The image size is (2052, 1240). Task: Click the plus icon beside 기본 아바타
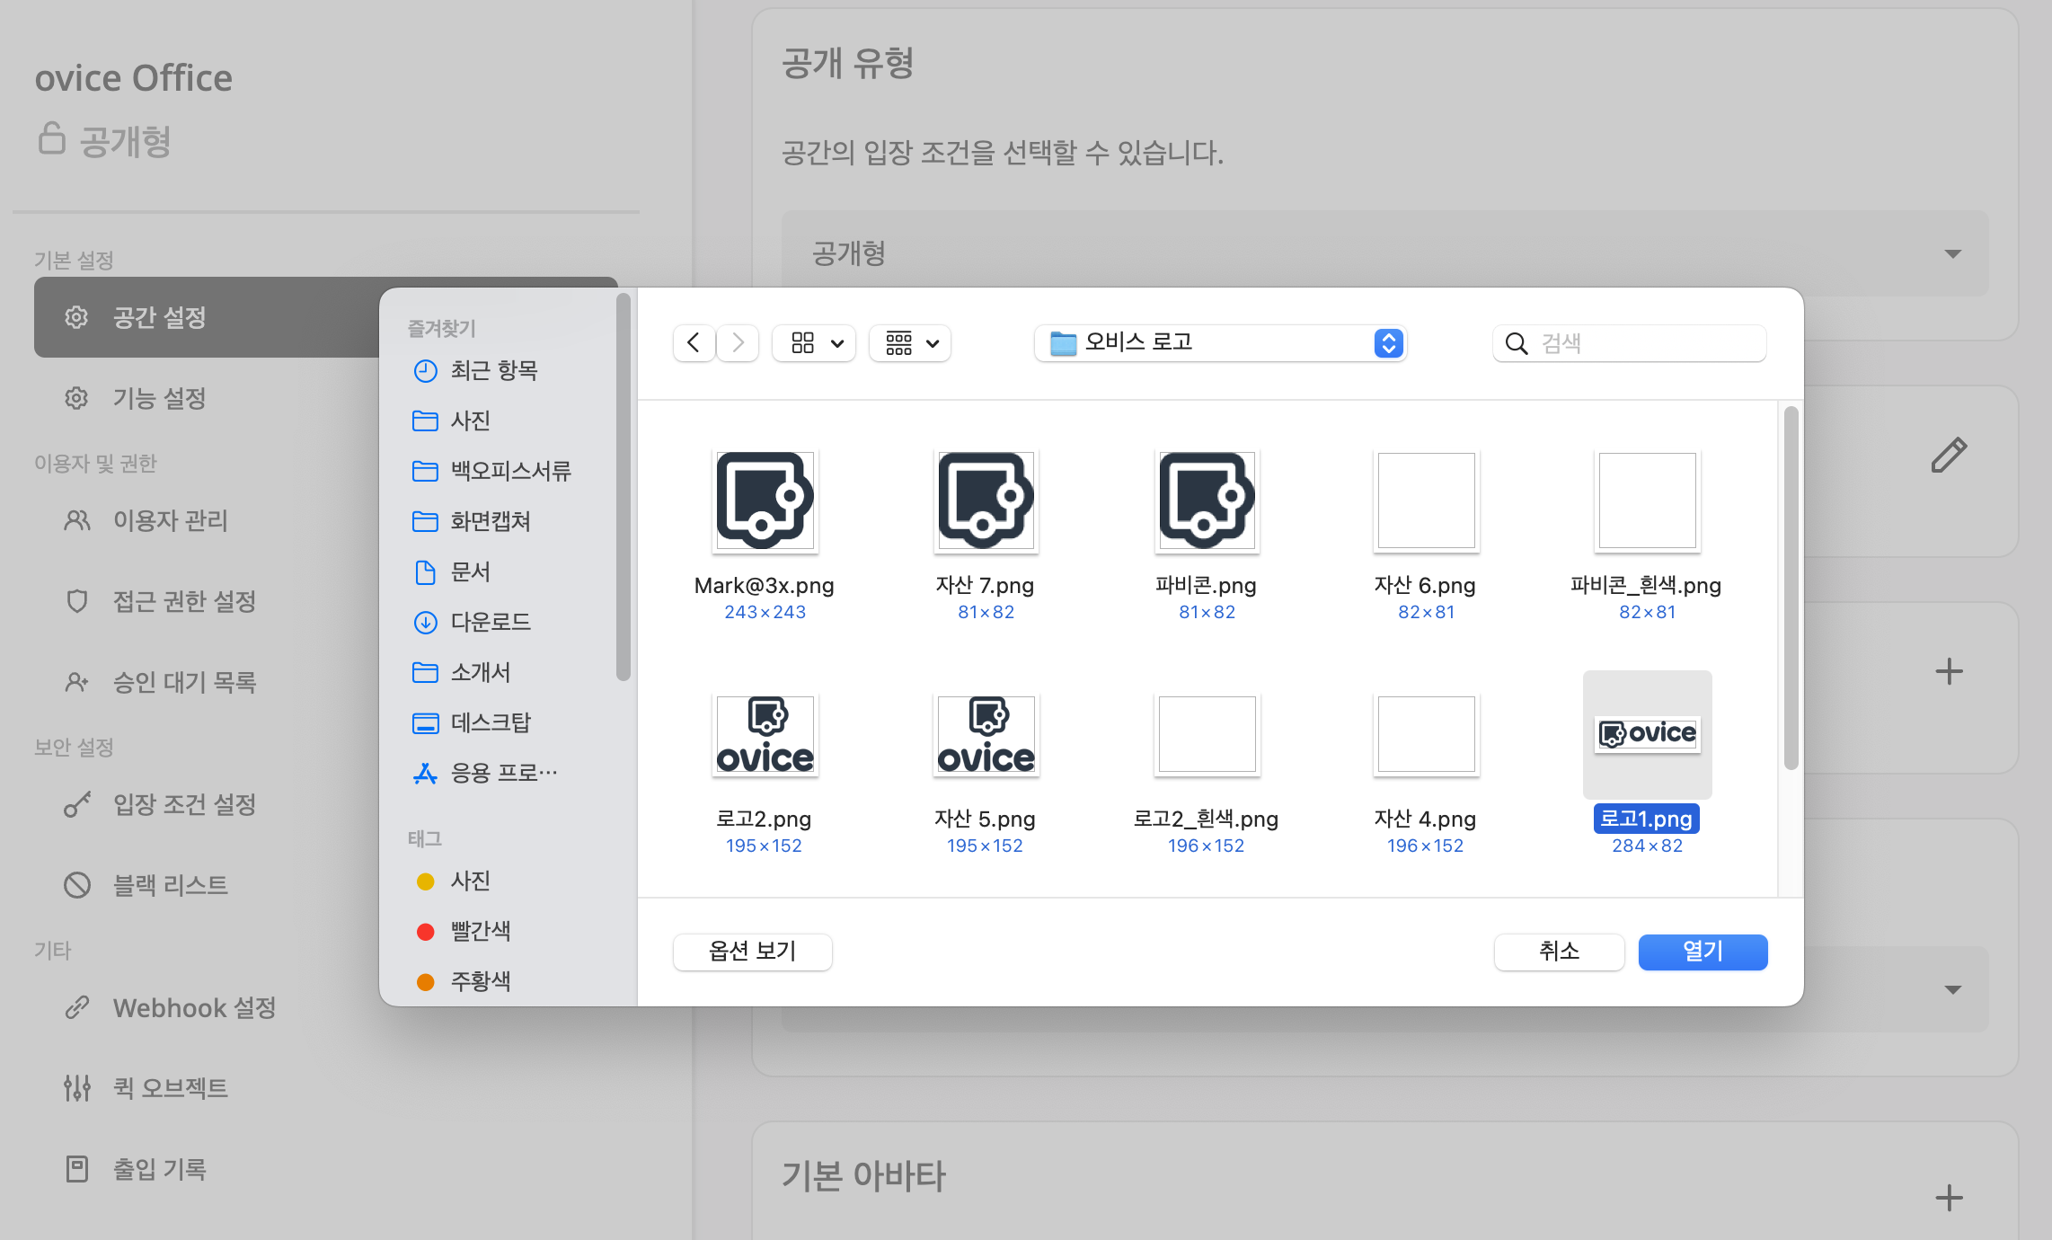pyautogui.click(x=1949, y=1198)
